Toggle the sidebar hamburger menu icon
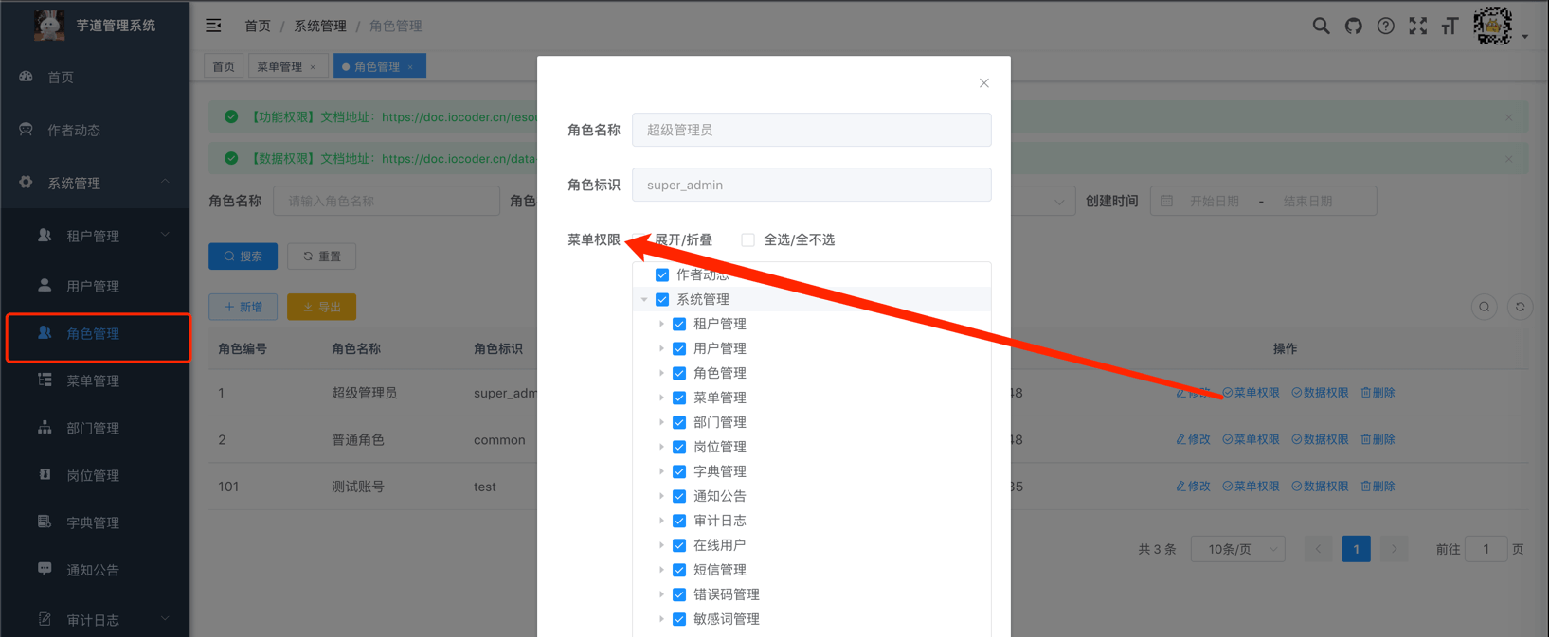The width and height of the screenshot is (1549, 637). (x=214, y=26)
